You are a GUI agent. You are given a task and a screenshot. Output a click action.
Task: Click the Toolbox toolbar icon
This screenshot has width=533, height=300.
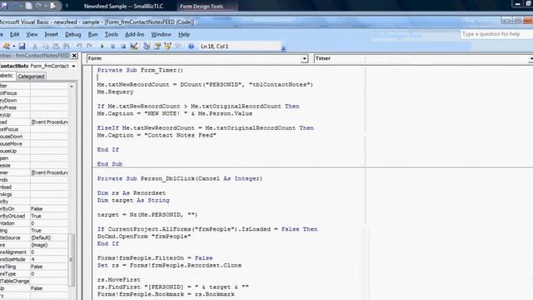pos(177,47)
